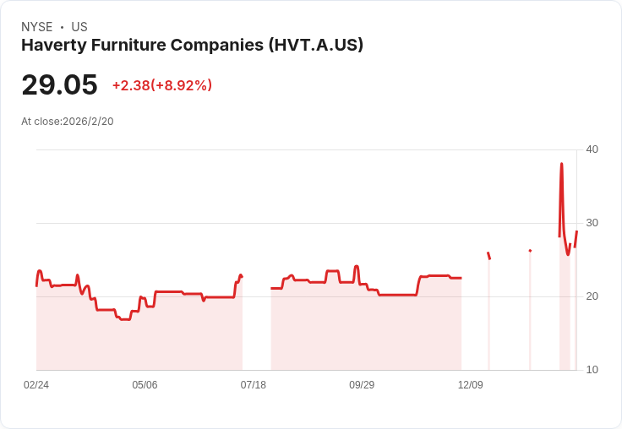Click the 20 price axis label
This screenshot has width=622, height=429.
click(592, 296)
